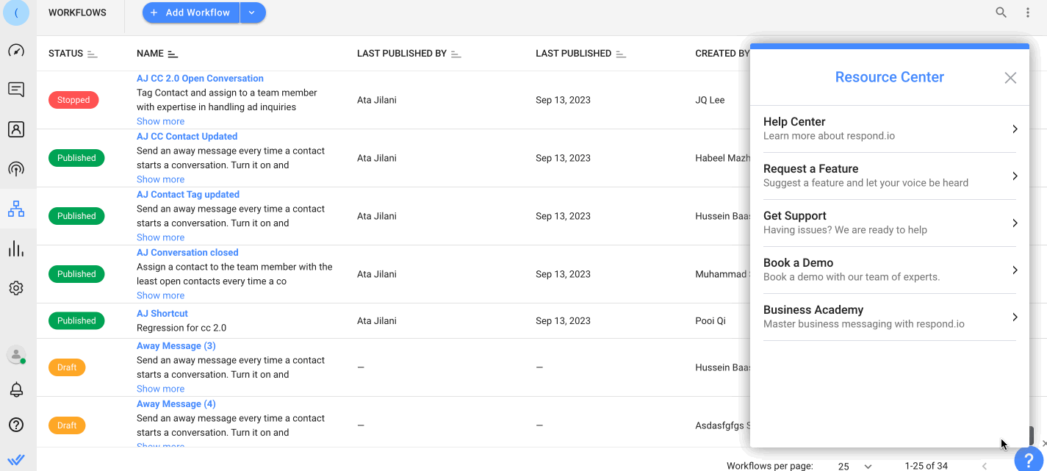Open the notifications bell icon
Viewport: 1047px width, 471px height.
pyautogui.click(x=16, y=390)
